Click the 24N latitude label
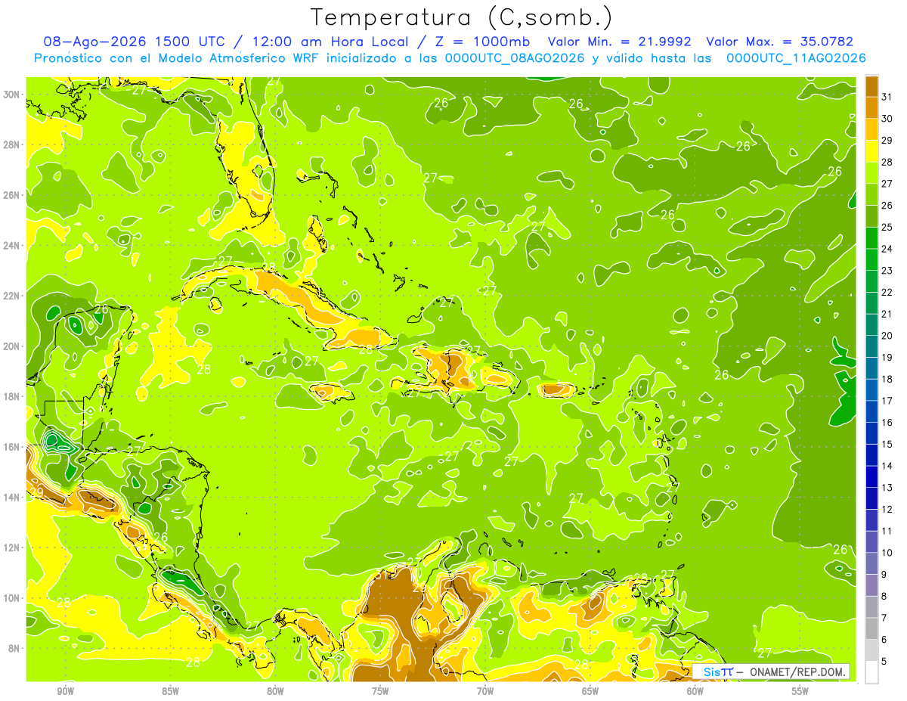The image size is (907, 701). [12, 246]
